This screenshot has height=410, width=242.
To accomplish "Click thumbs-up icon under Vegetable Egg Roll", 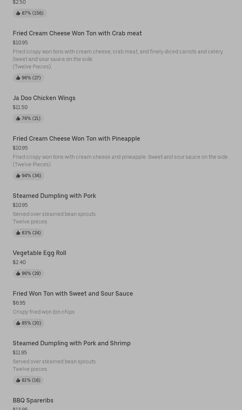I will 18,273.
